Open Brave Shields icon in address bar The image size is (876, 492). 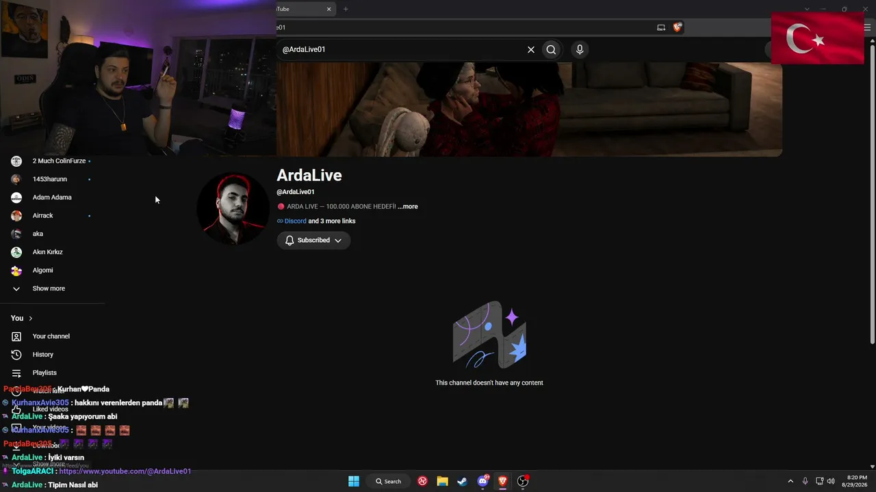point(678,27)
